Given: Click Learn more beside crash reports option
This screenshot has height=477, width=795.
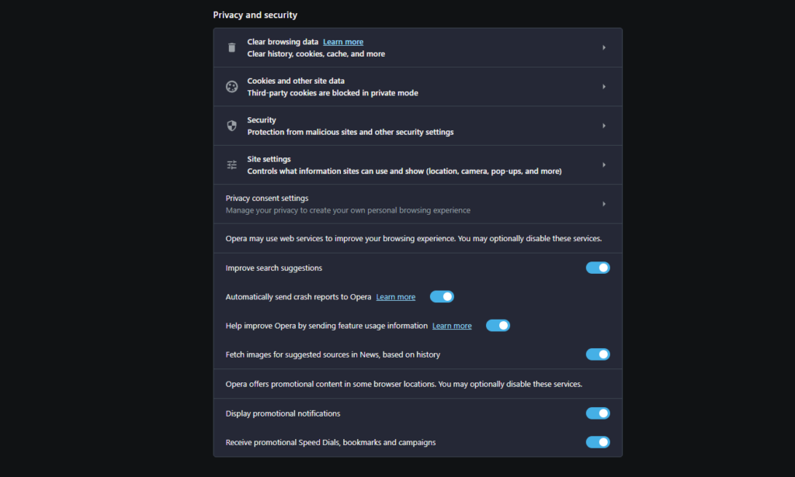Looking at the screenshot, I should [396, 297].
